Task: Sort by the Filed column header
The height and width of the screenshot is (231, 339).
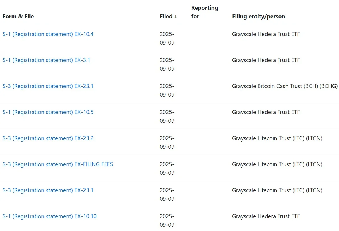Action: tap(168, 16)
